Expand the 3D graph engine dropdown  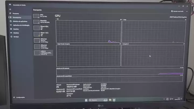coord(57,19)
